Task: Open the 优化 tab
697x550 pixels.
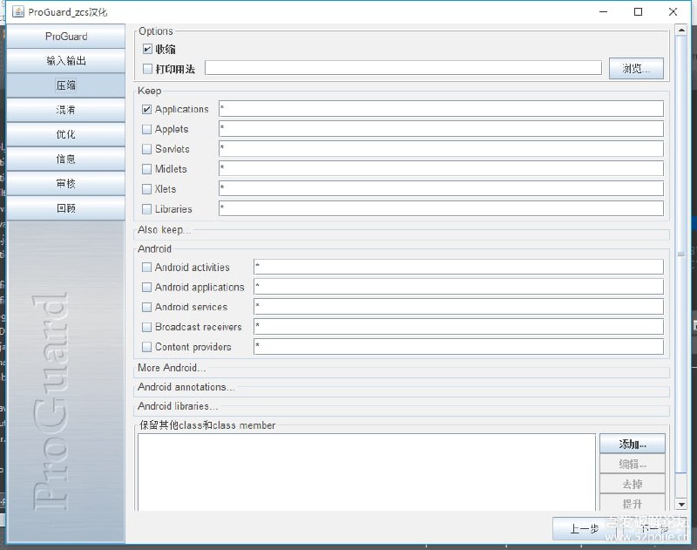Action: 66,134
